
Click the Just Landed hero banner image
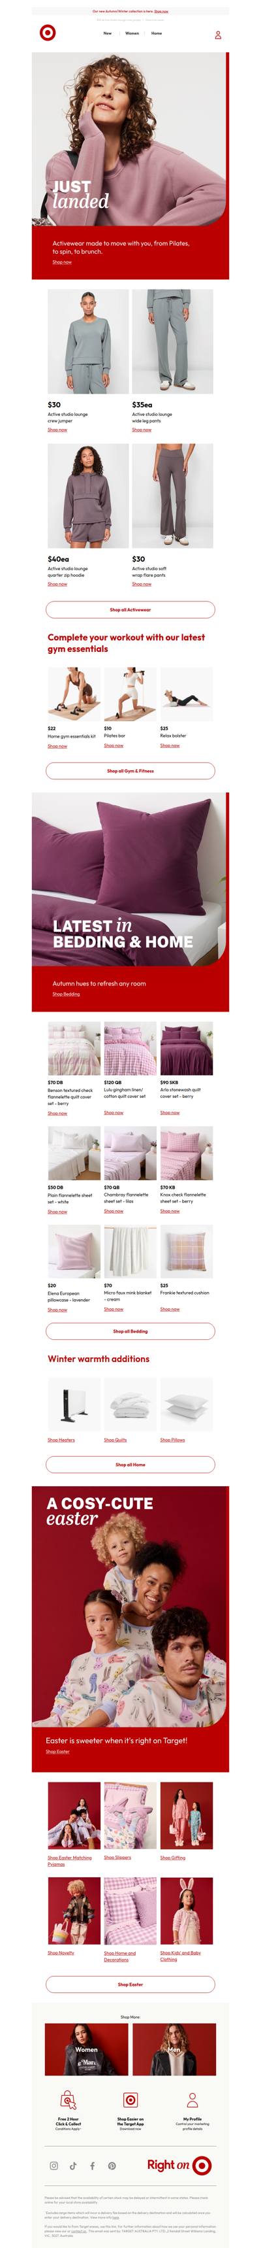point(130,140)
